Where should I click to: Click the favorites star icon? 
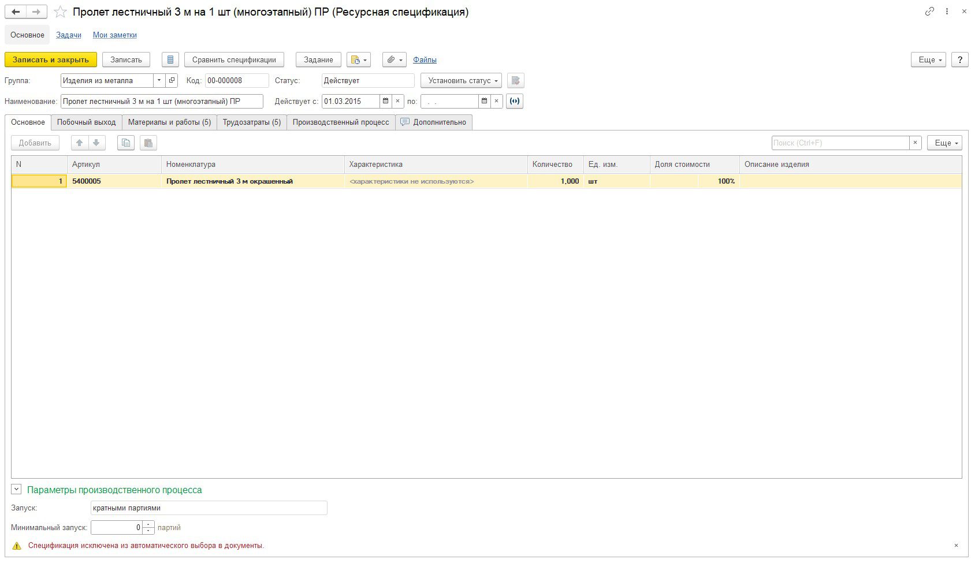point(60,12)
